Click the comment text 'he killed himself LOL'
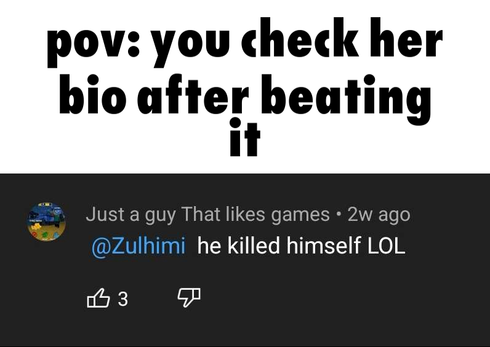 tap(301, 245)
